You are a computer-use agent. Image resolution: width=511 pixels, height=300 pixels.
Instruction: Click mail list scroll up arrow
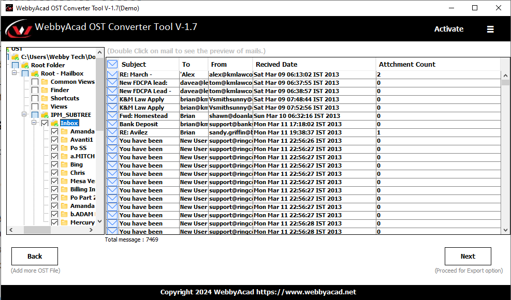[505, 75]
